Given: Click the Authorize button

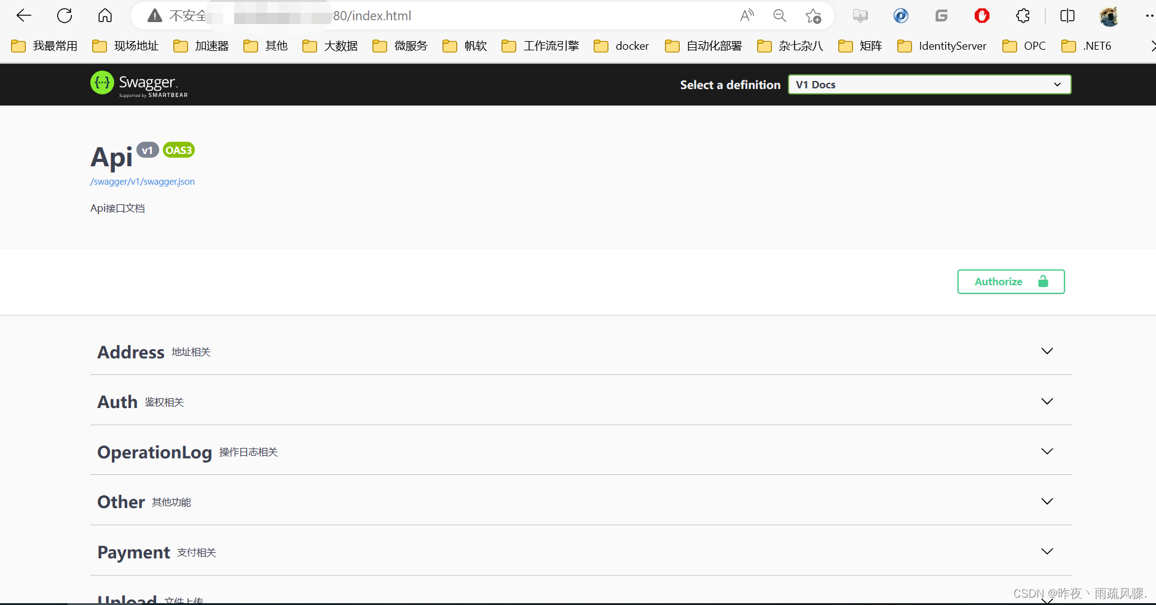Looking at the screenshot, I should [1011, 282].
